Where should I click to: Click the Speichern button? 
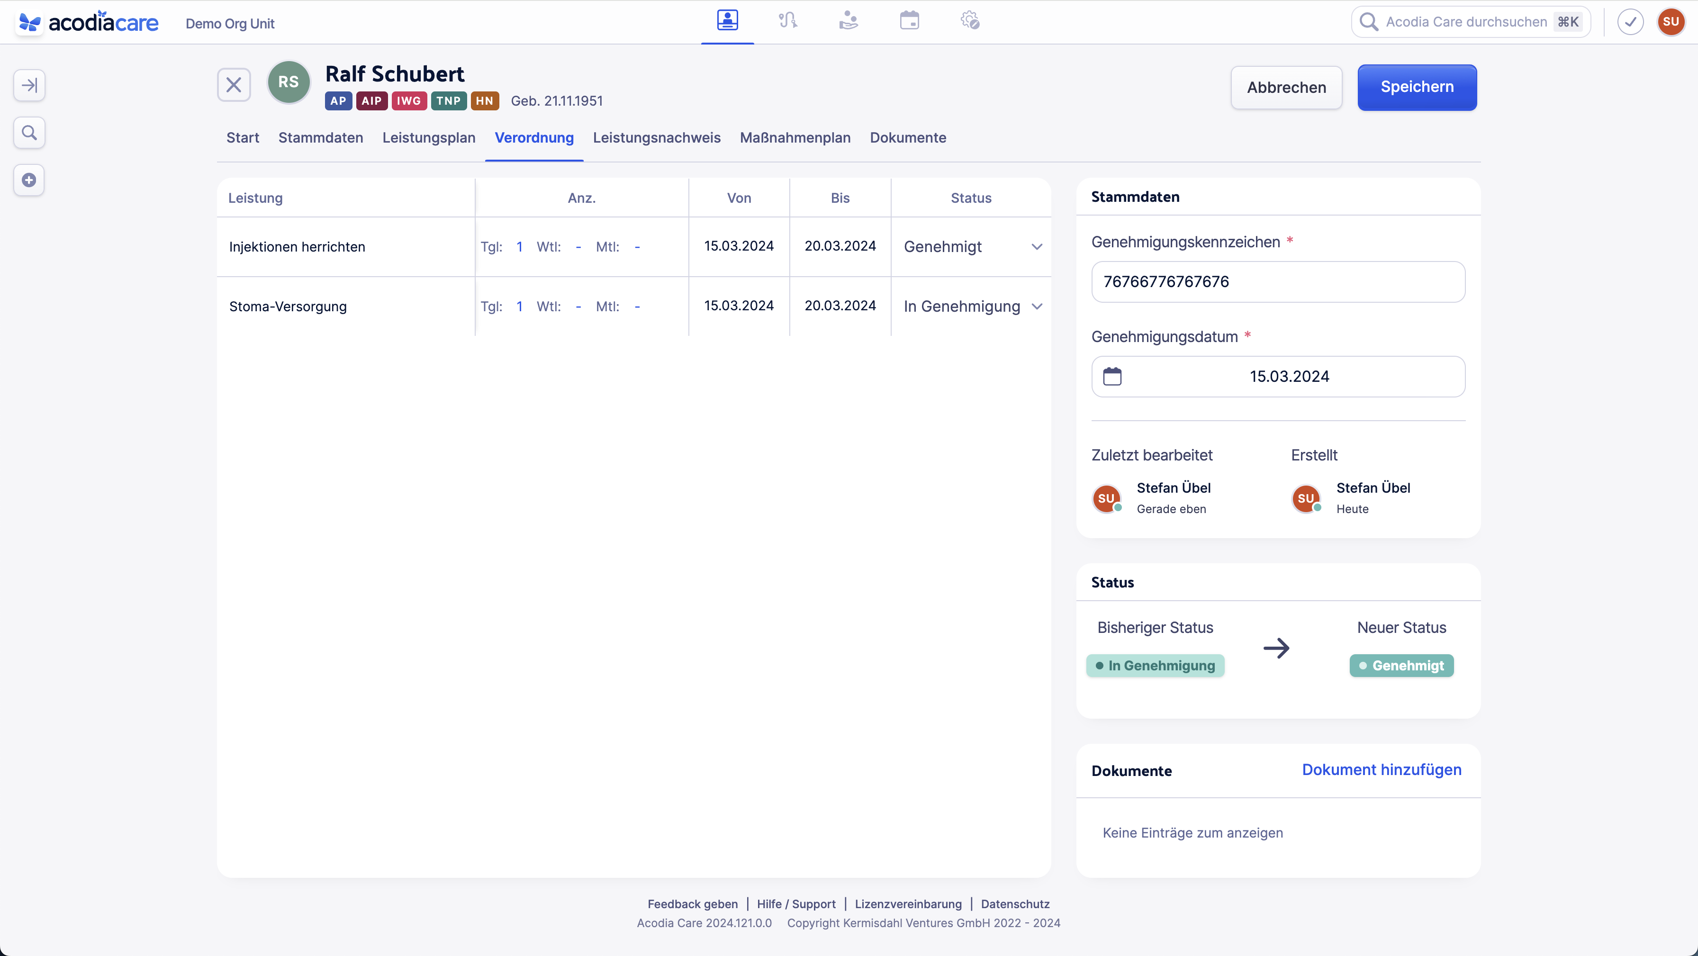1417,87
